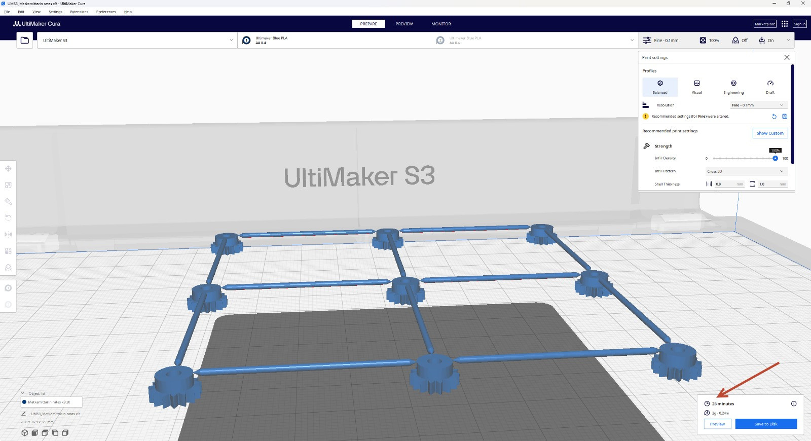Select the Move tool in left toolbar

(8, 168)
